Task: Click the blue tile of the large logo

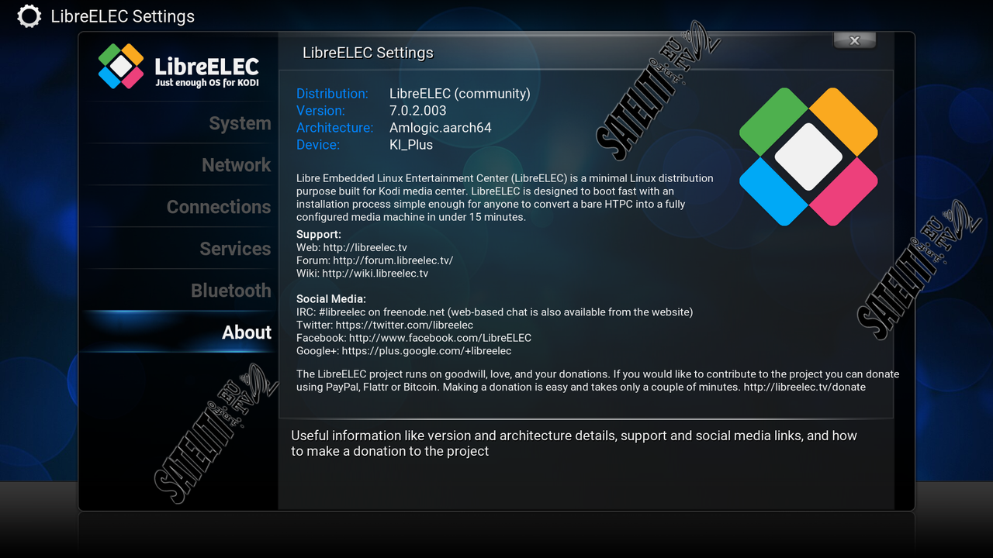Action: (x=773, y=191)
